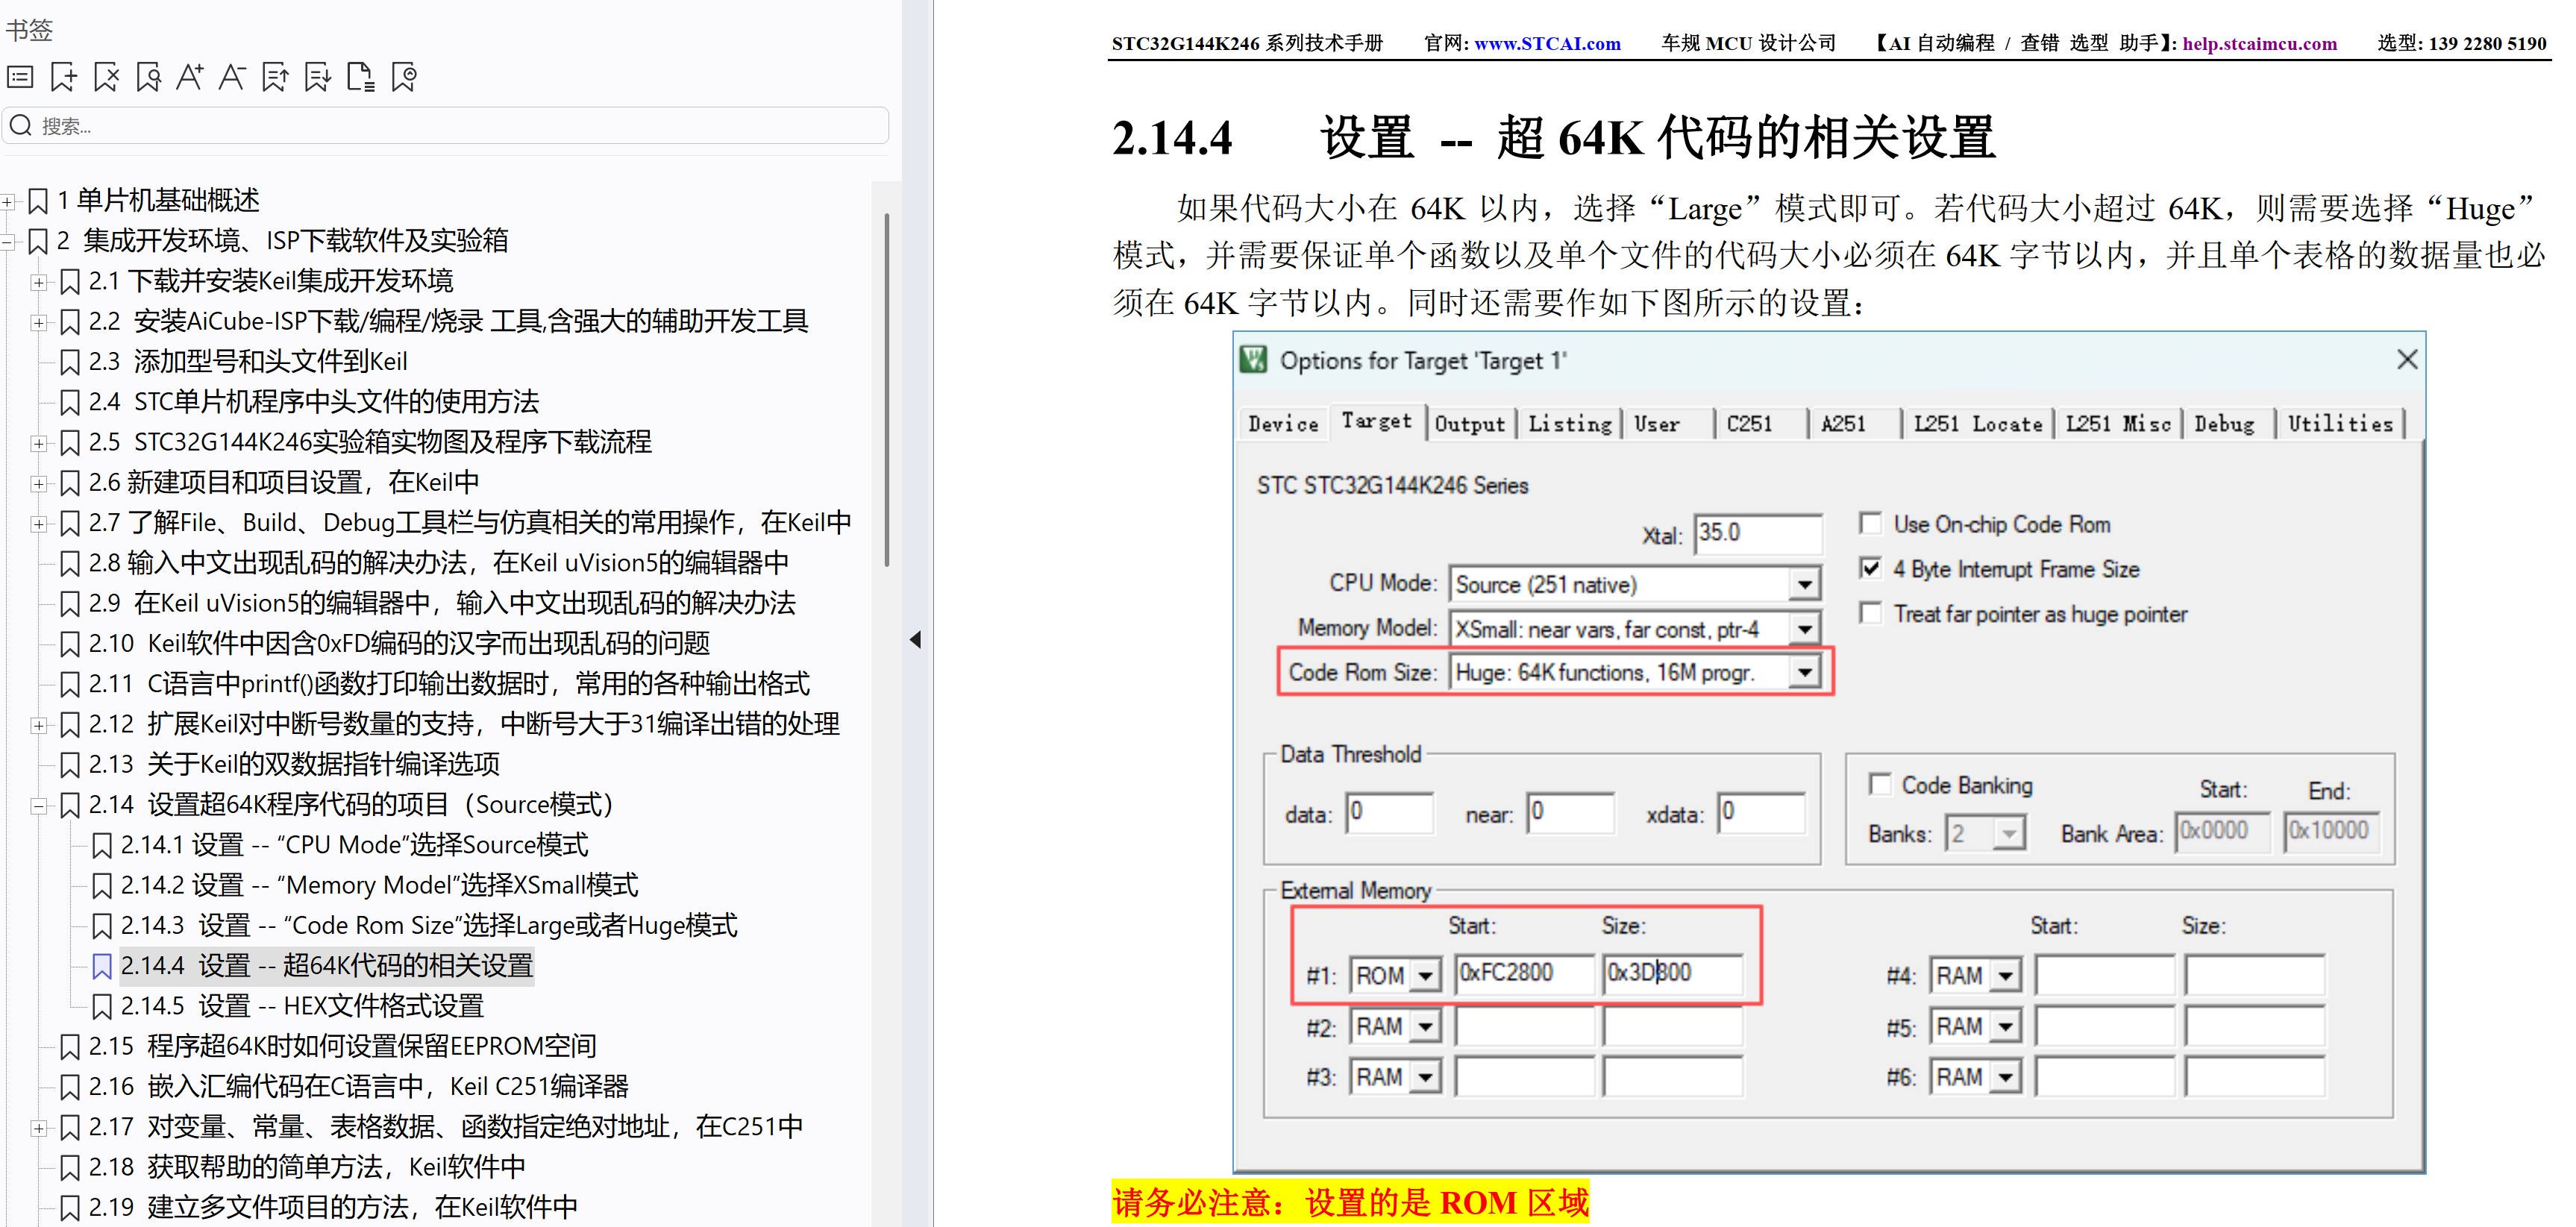The image size is (2576, 1227).
Task: Open the help.stcaimcu.com link
Action: tap(2259, 44)
